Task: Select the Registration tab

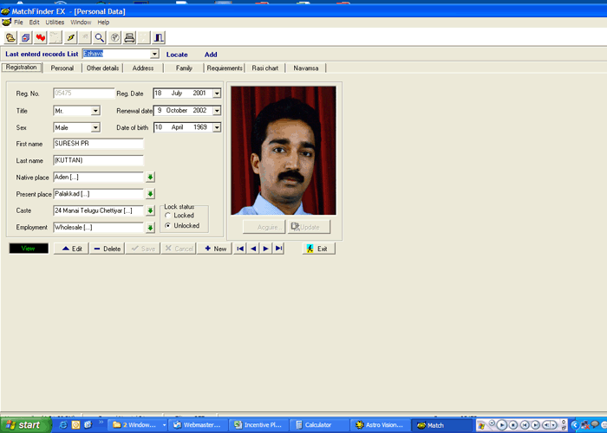Action: tap(22, 68)
